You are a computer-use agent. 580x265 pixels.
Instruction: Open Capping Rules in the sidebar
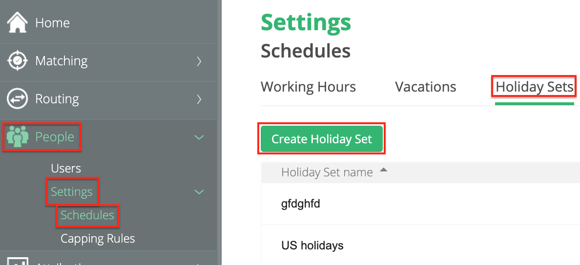[98, 239]
